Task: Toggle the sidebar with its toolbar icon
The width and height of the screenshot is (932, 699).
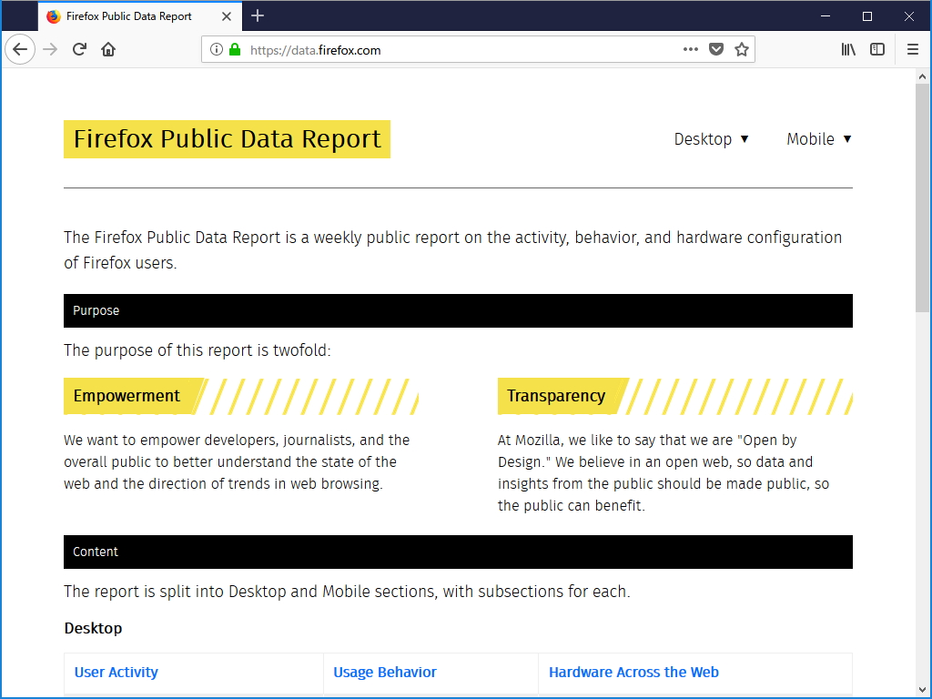Action: tap(877, 49)
